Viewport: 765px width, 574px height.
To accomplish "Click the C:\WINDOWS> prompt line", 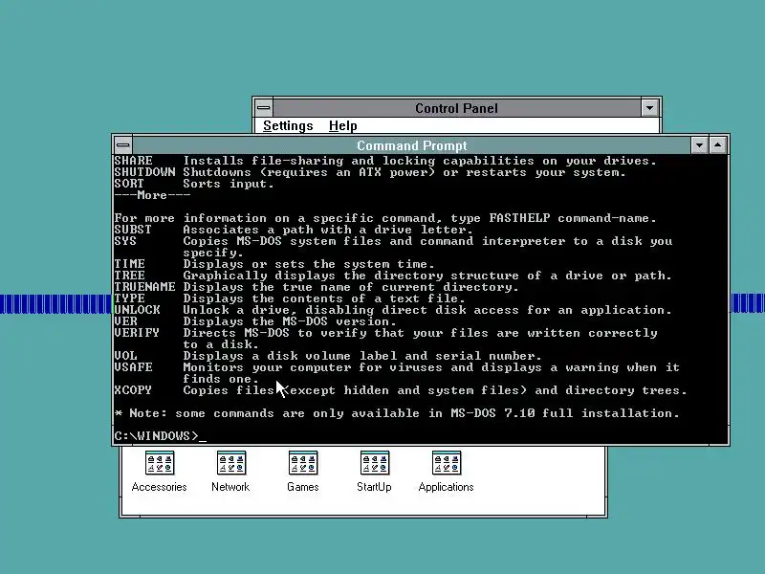I will tap(160, 436).
